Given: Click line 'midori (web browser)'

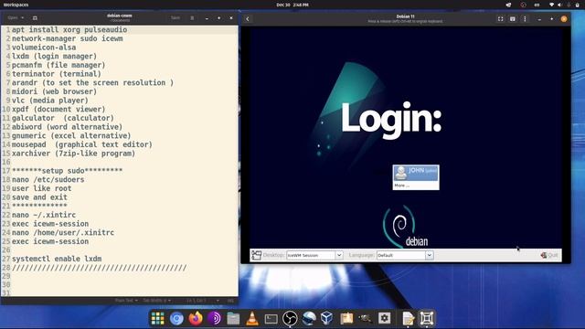Looking at the screenshot, I should tap(55, 91).
